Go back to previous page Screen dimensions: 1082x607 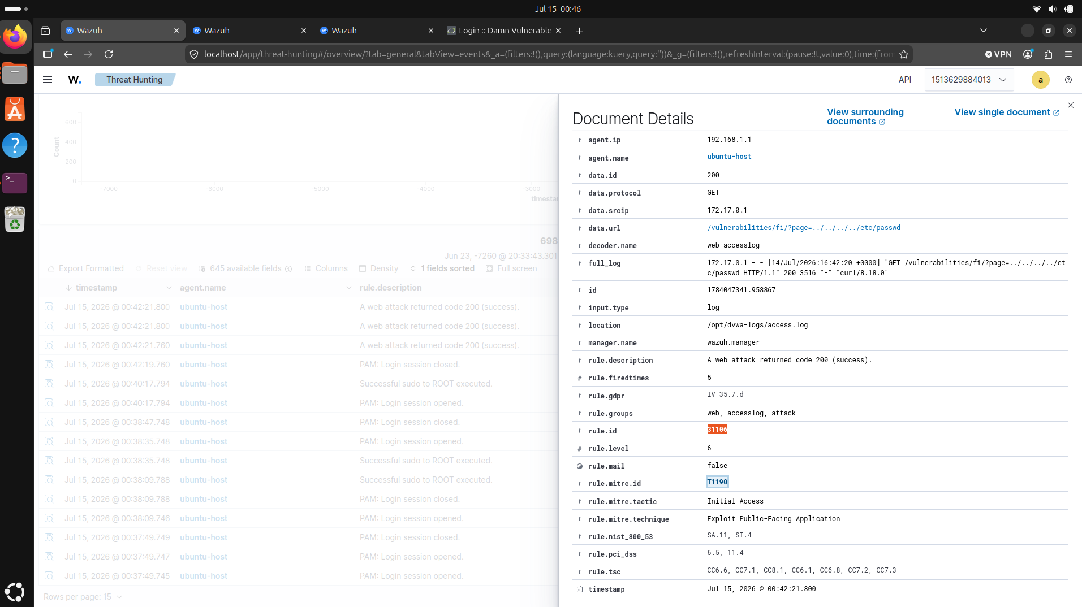[68, 54]
